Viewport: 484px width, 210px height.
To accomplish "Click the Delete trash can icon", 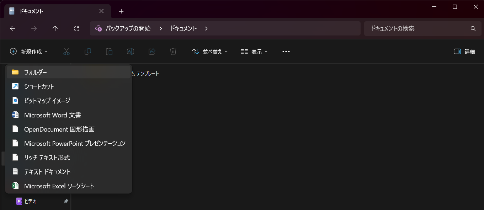I will tap(173, 51).
